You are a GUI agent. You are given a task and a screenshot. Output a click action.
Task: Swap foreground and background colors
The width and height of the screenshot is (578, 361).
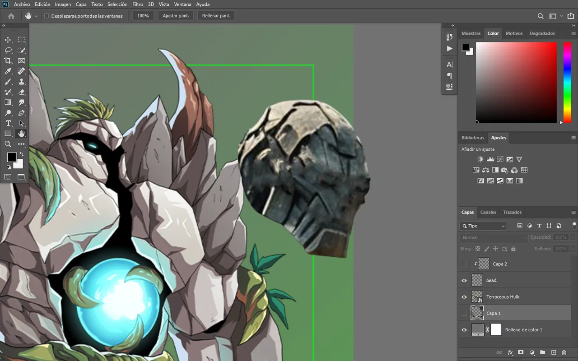pos(21,154)
